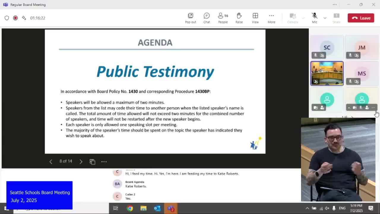The image size is (380, 214).
Task: Leave the meeting
Action: 361,18
